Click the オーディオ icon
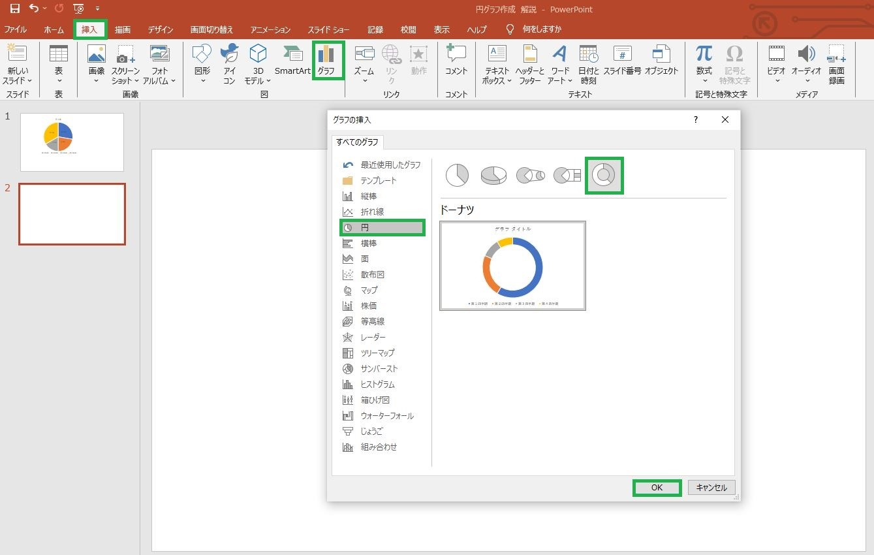 point(806,54)
